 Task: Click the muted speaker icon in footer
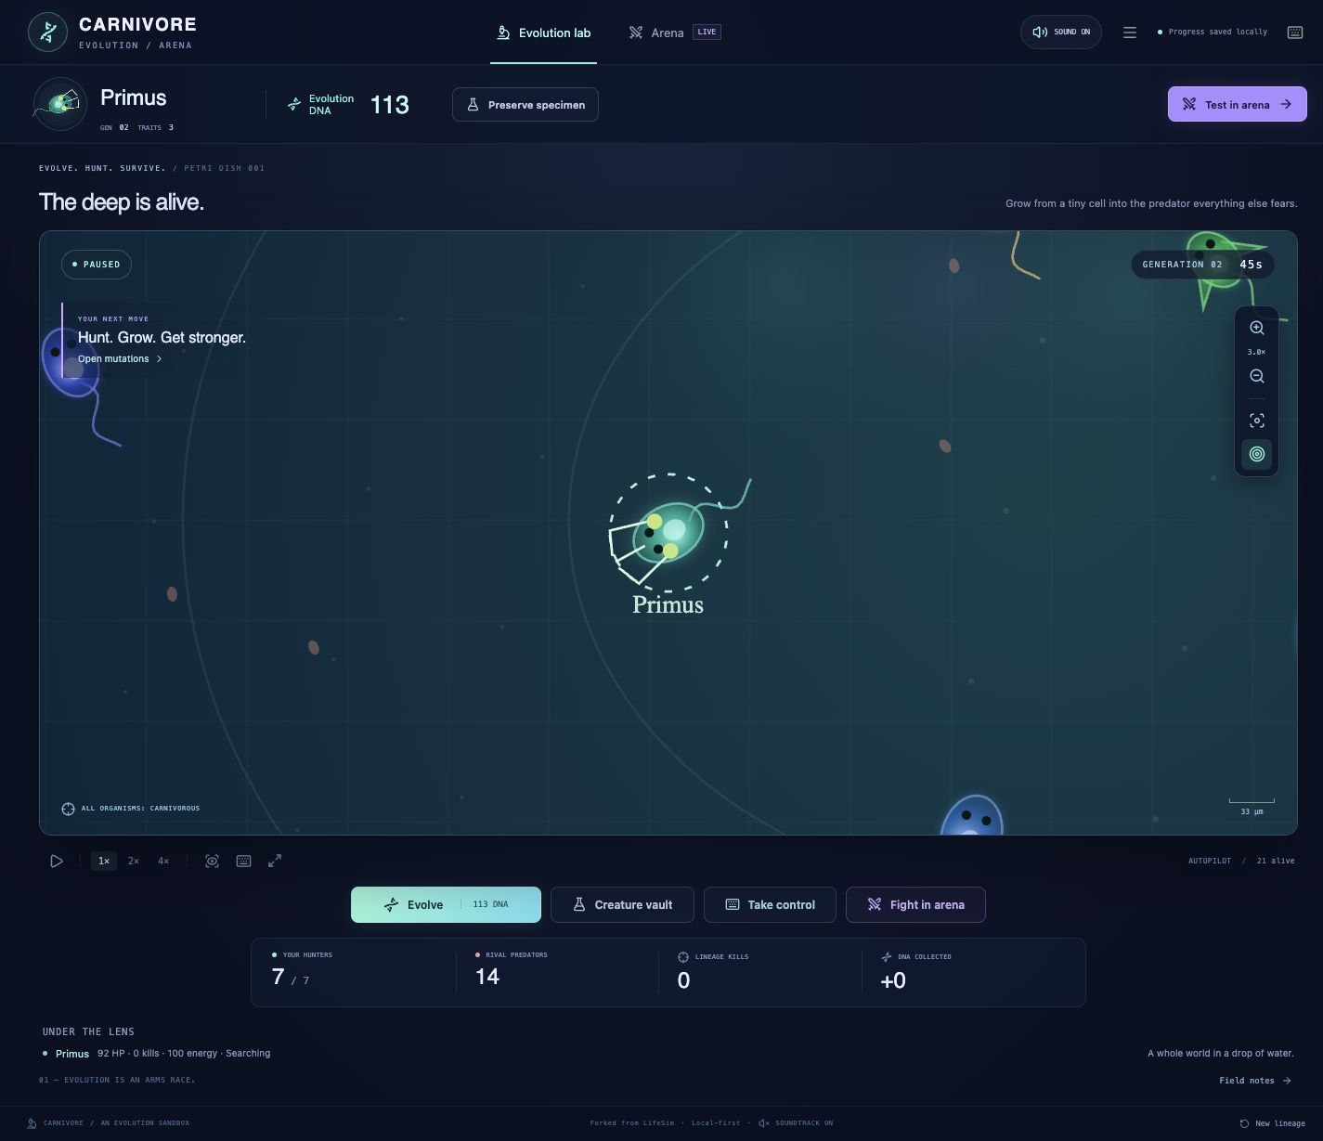[763, 1123]
